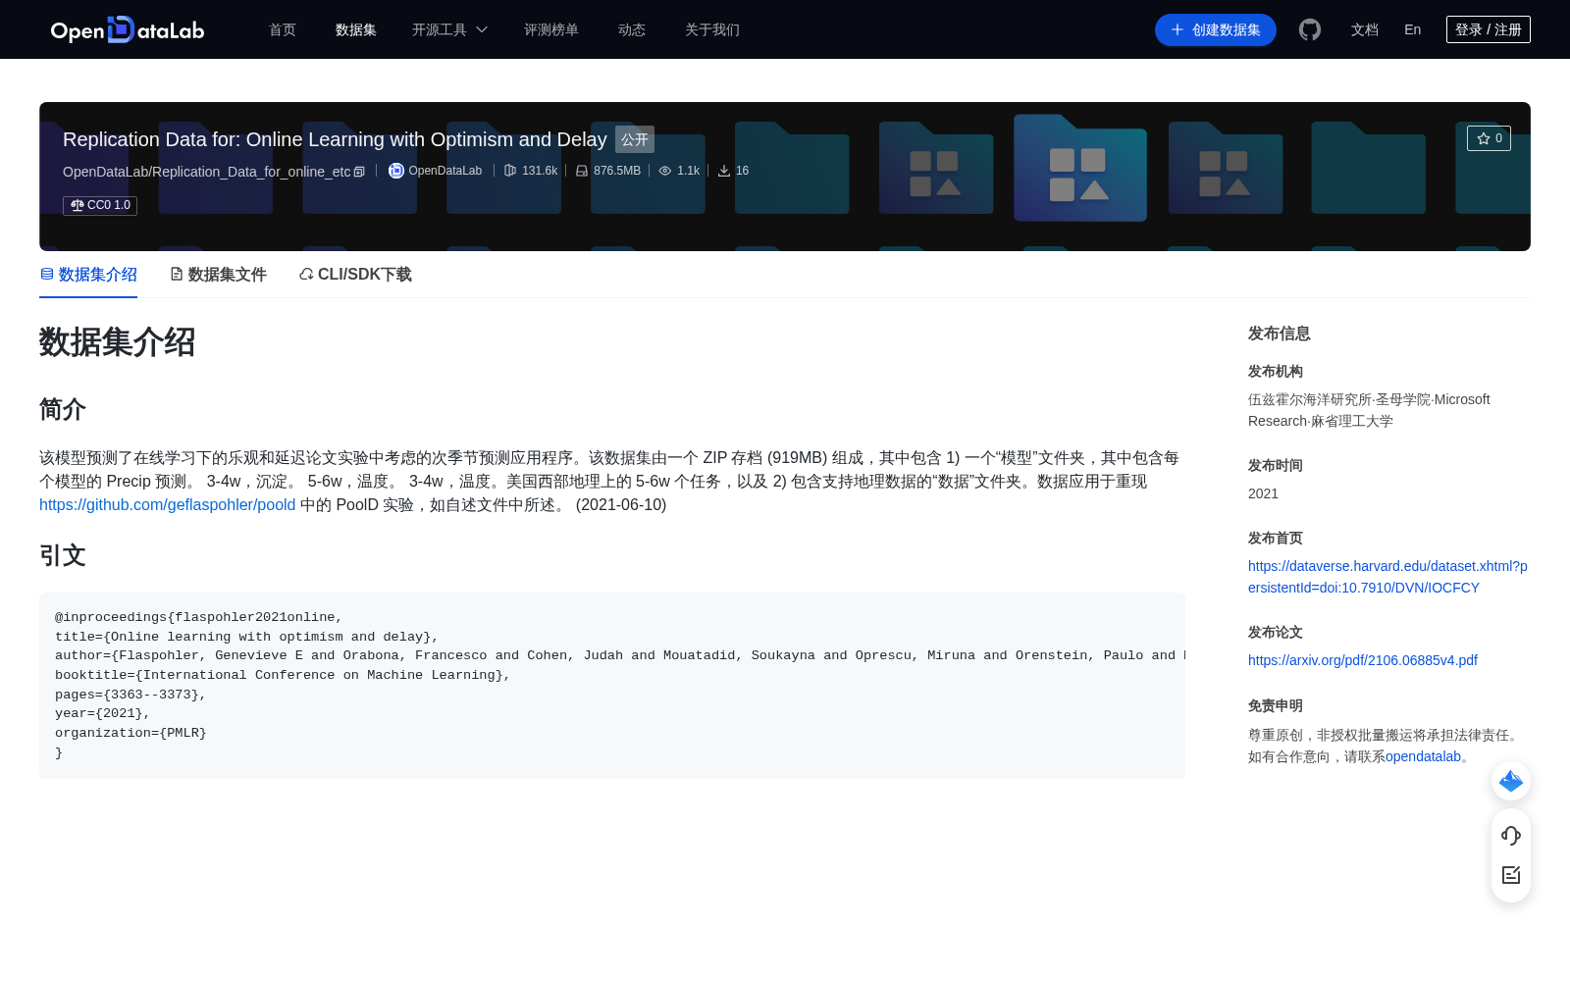Open 文档 link

(x=1365, y=30)
